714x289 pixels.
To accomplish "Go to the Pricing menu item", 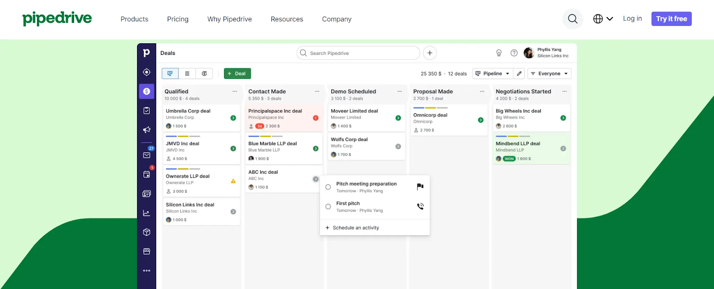I will 178,19.
